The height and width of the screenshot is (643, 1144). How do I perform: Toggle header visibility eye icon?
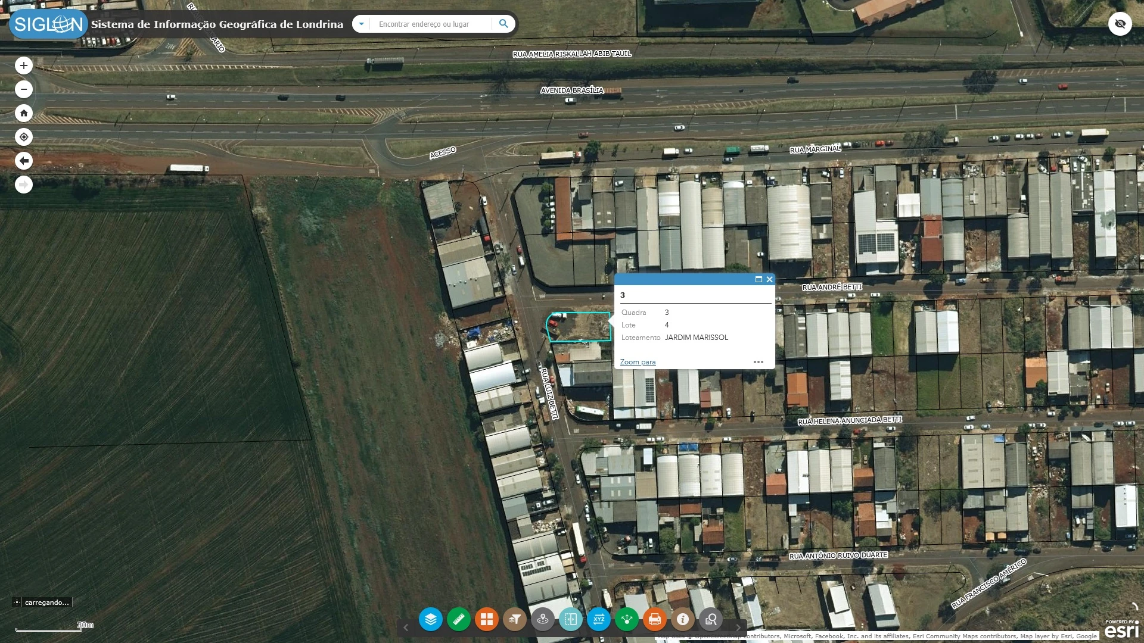1120,24
